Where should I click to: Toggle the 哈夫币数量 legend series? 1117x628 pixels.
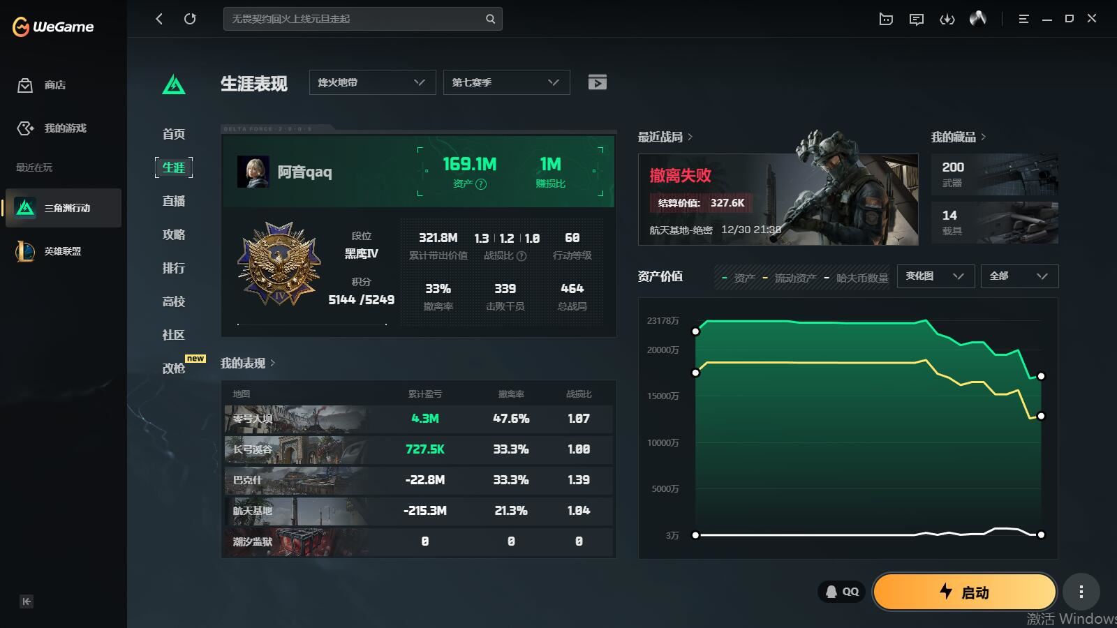click(x=857, y=278)
